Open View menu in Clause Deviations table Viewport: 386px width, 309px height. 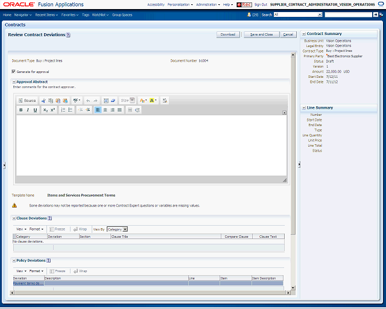click(21, 229)
